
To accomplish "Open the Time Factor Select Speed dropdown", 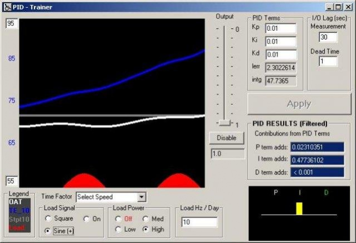I will coord(142,197).
